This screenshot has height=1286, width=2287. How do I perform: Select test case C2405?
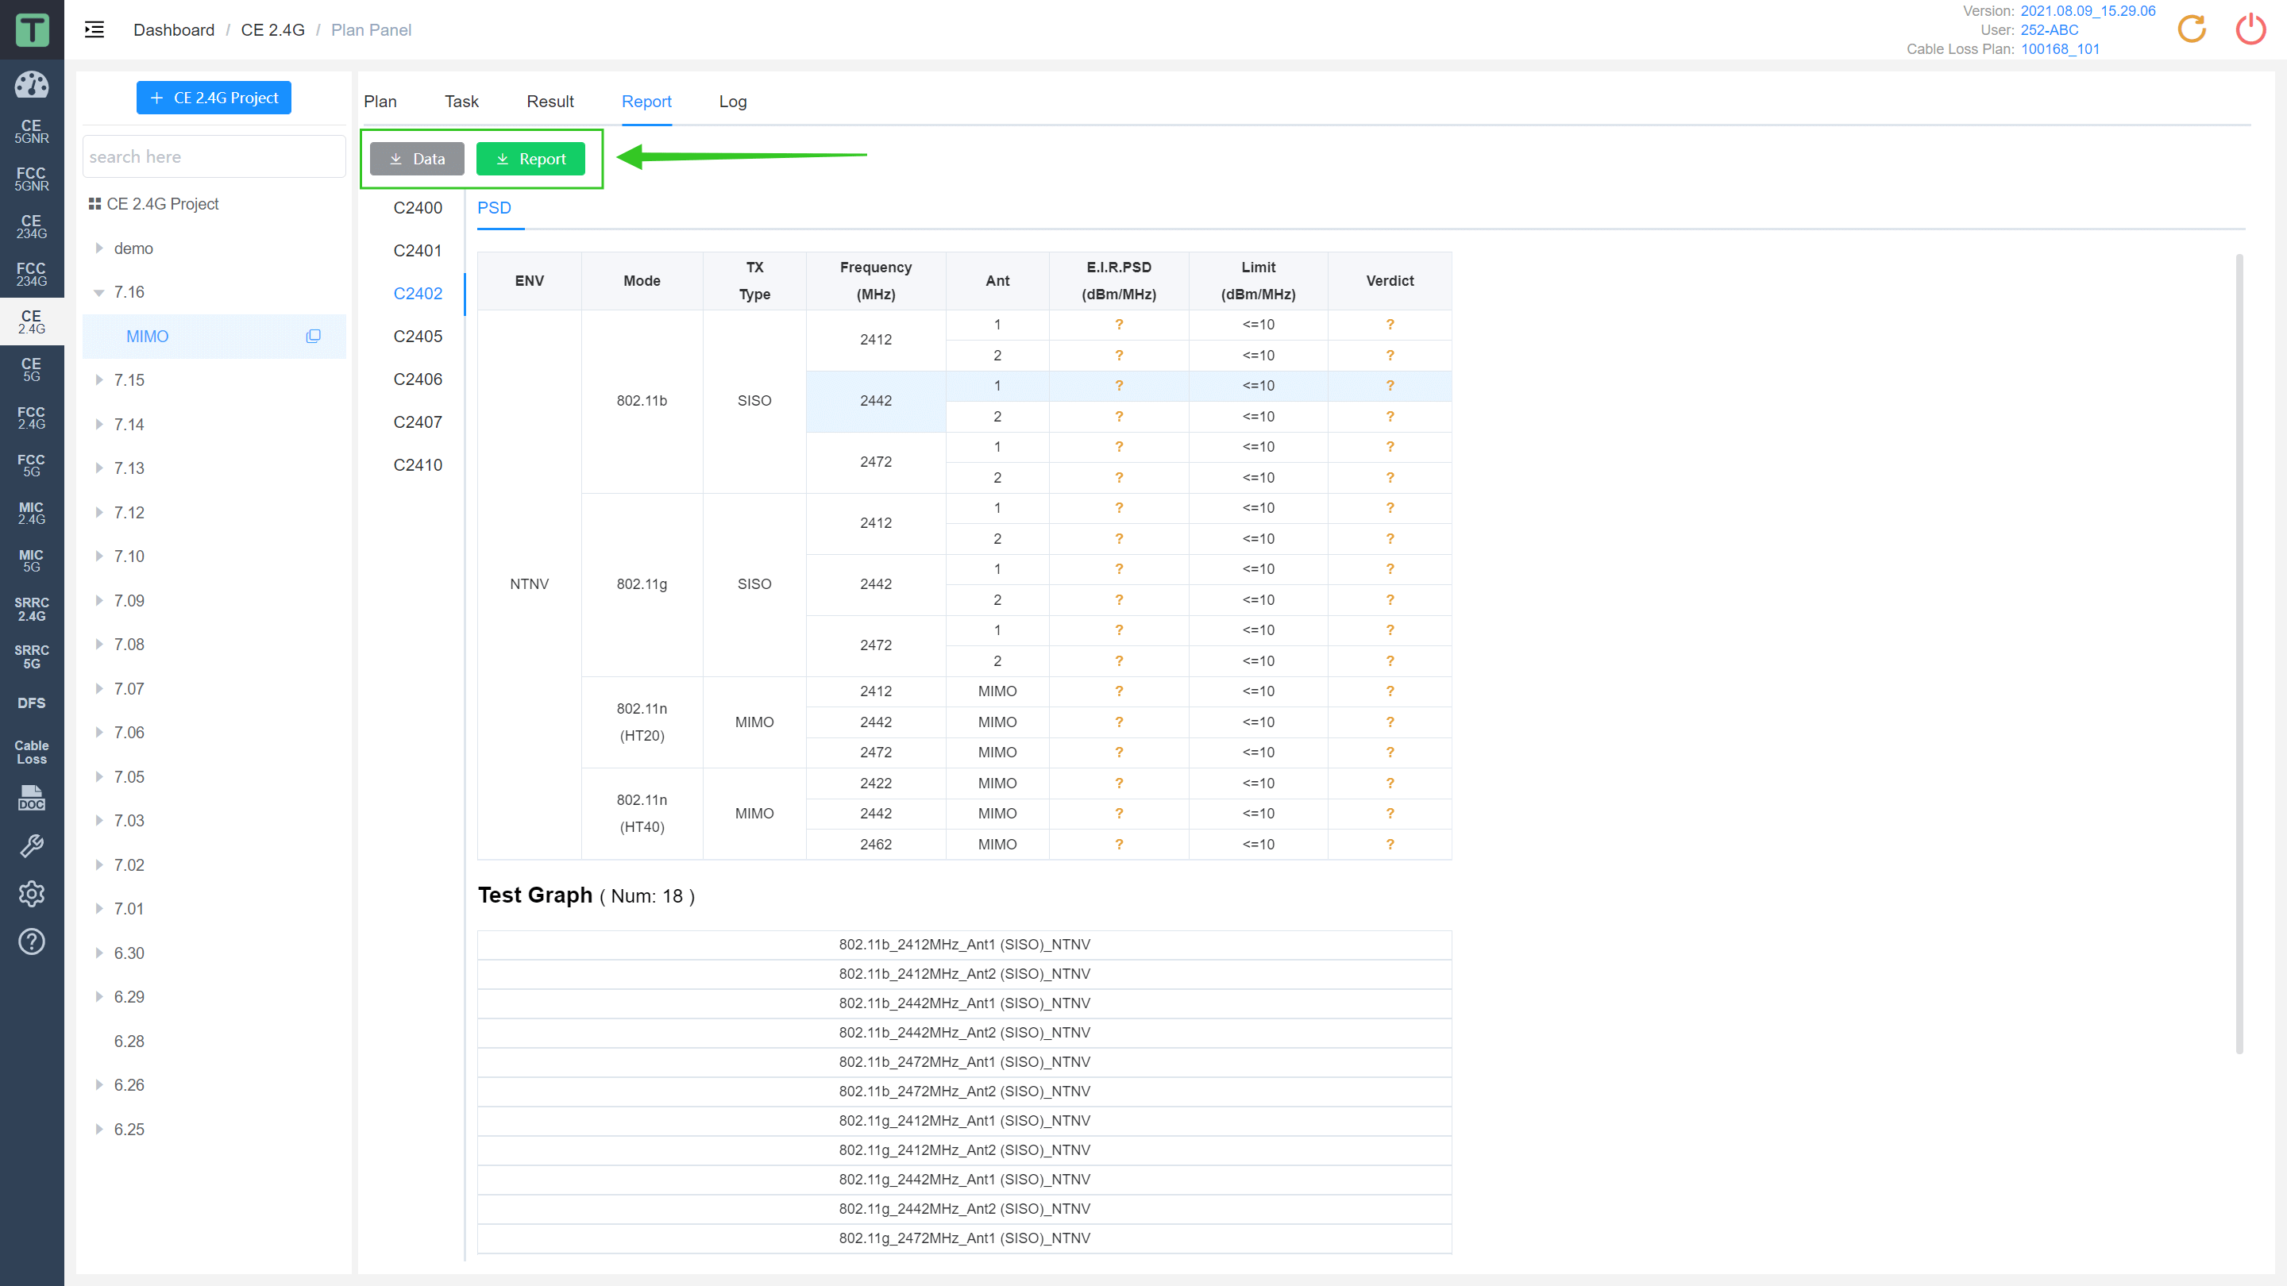coord(417,337)
